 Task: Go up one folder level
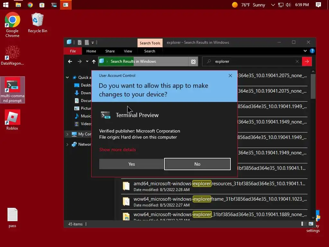coord(94,61)
